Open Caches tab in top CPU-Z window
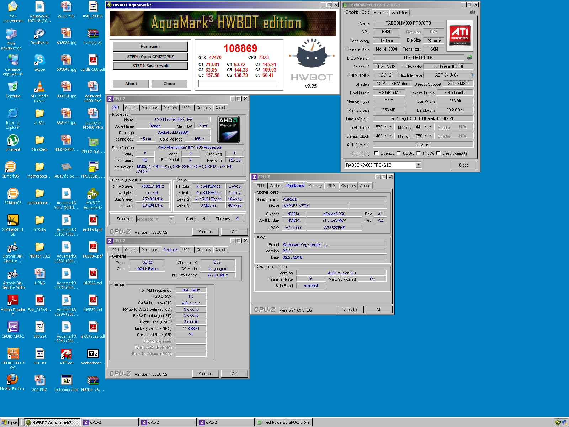The image size is (569, 427). (x=131, y=108)
